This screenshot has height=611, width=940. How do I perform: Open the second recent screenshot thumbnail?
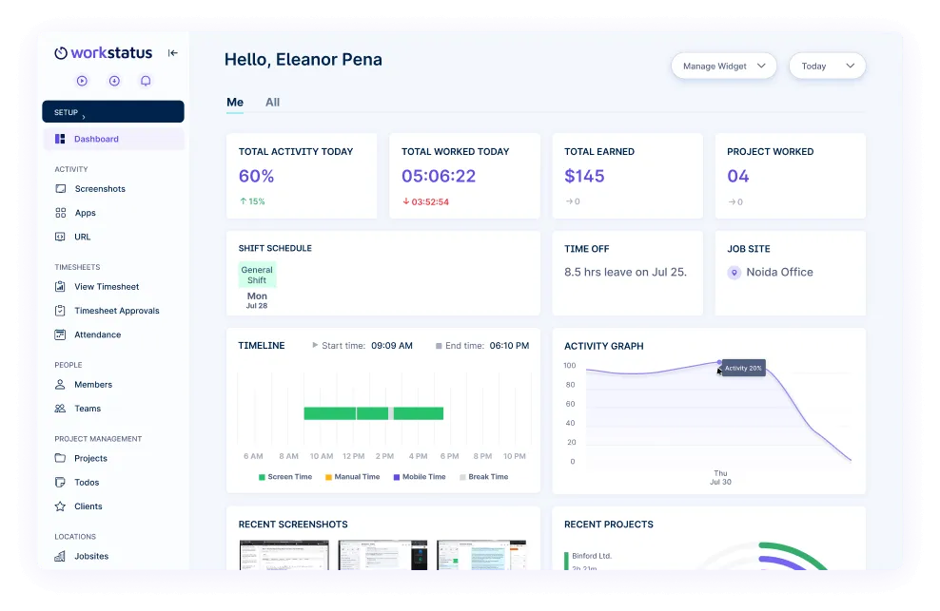pyautogui.click(x=382, y=555)
